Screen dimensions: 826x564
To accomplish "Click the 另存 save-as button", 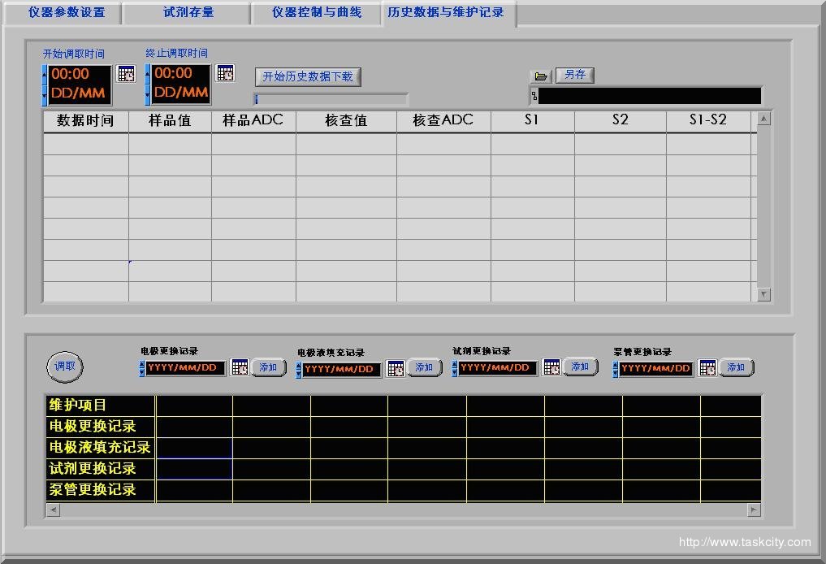I will pyautogui.click(x=575, y=75).
